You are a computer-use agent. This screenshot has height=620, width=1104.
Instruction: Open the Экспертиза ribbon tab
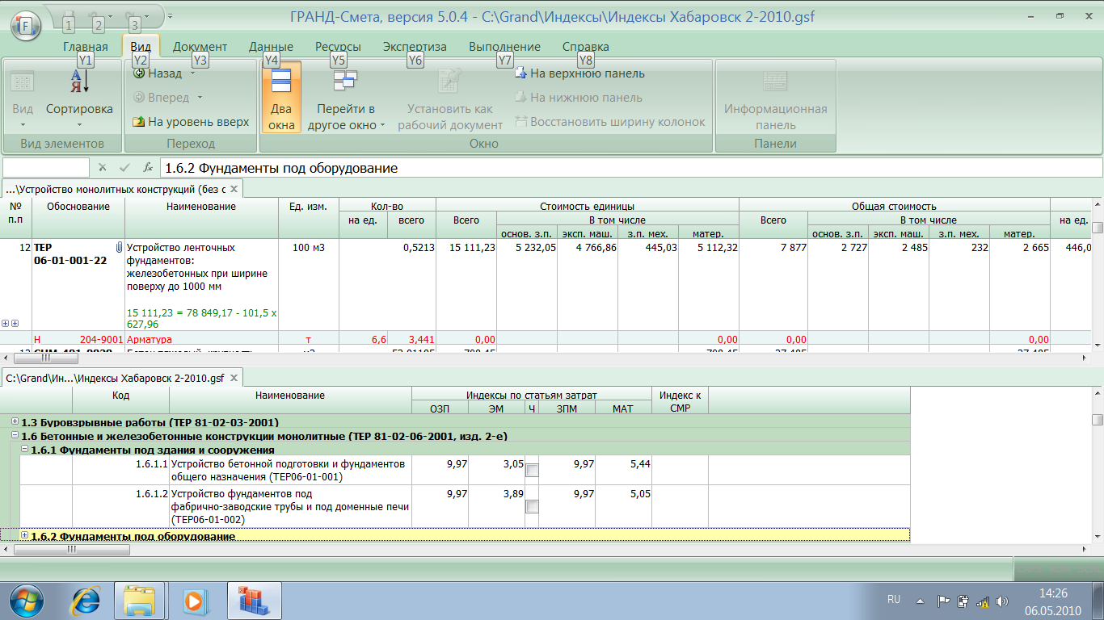coord(415,47)
